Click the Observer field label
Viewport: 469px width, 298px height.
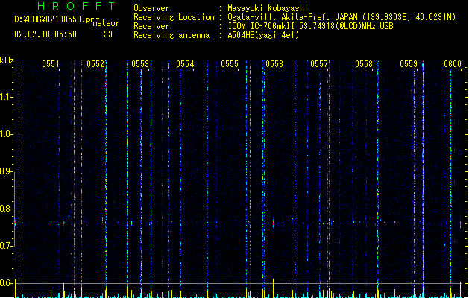[151, 8]
